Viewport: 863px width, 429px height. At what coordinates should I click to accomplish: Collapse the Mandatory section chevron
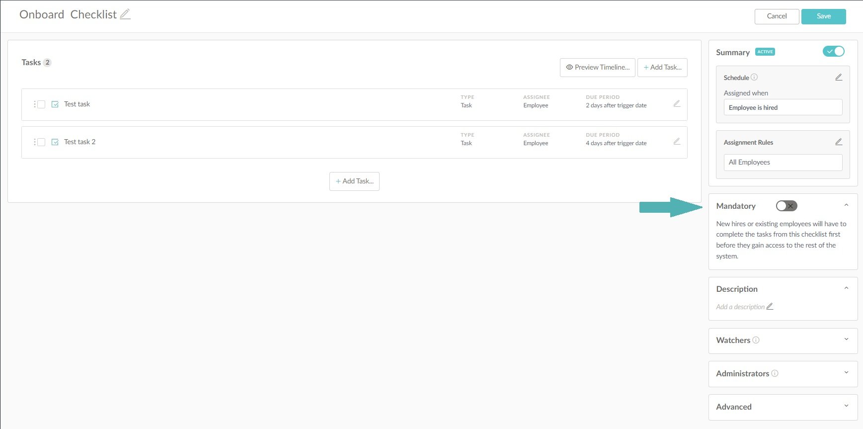click(846, 205)
